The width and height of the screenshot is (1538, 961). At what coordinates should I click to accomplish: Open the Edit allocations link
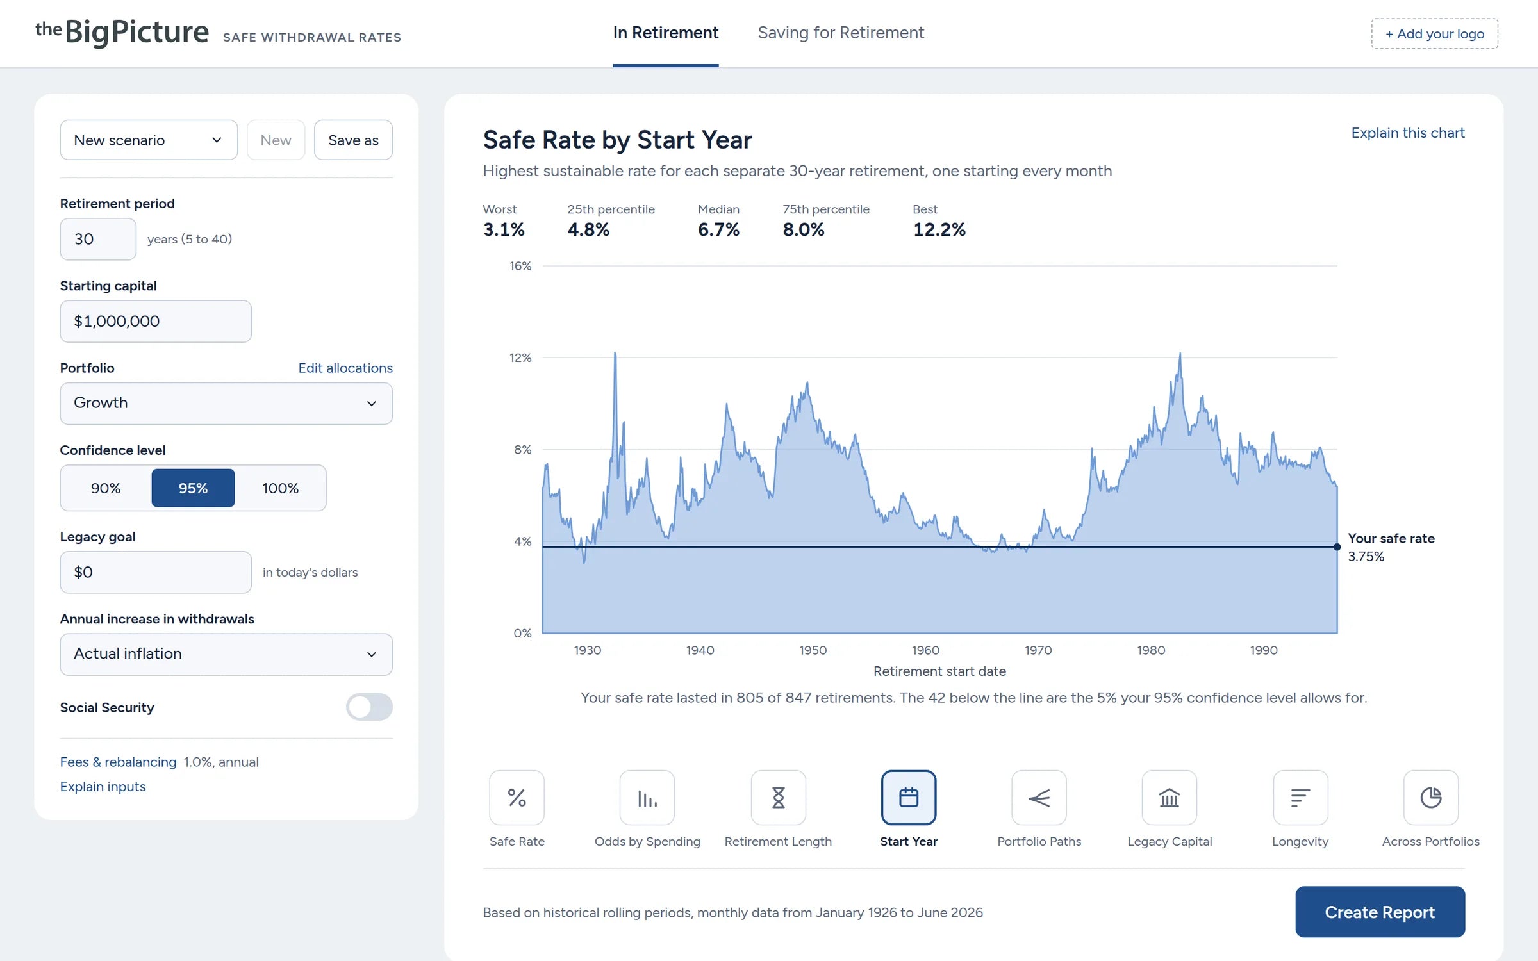pos(345,368)
